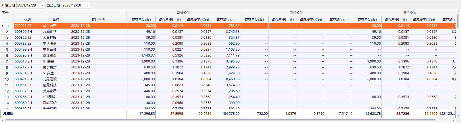Viewport: 461px width, 123px height.
Task: Click the horizontal scrollbar right arrow
Action: (x=454, y=120)
